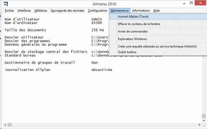
Task: Click the Allmenu application icon in title bar
Action: point(5,4)
